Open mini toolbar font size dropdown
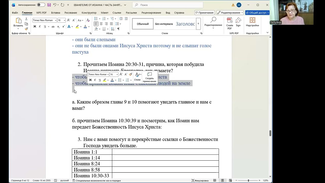325x183 pixels. (x=117, y=74)
